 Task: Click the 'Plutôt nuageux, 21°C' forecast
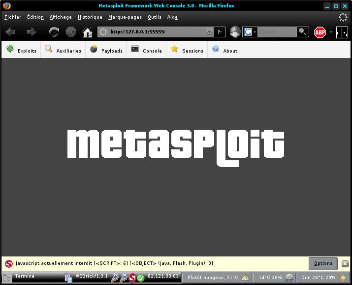[x=213, y=278]
